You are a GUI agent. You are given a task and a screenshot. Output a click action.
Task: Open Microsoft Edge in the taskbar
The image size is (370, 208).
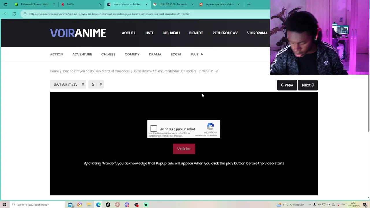[x=99, y=205]
